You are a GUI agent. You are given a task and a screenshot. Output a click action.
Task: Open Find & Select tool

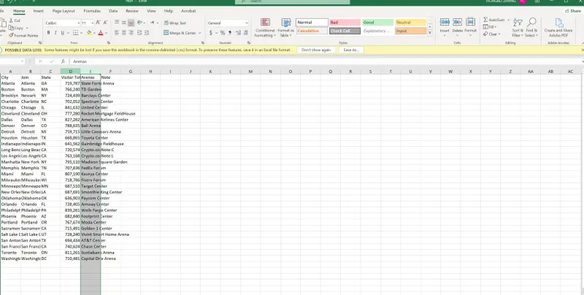[531, 28]
